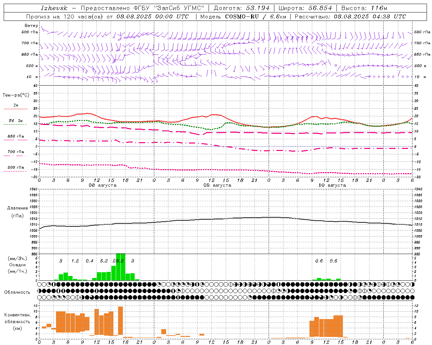The width and height of the screenshot is (432, 345).
Task: Click the tallest green precipitation bar
Action: pyautogui.click(x=120, y=267)
